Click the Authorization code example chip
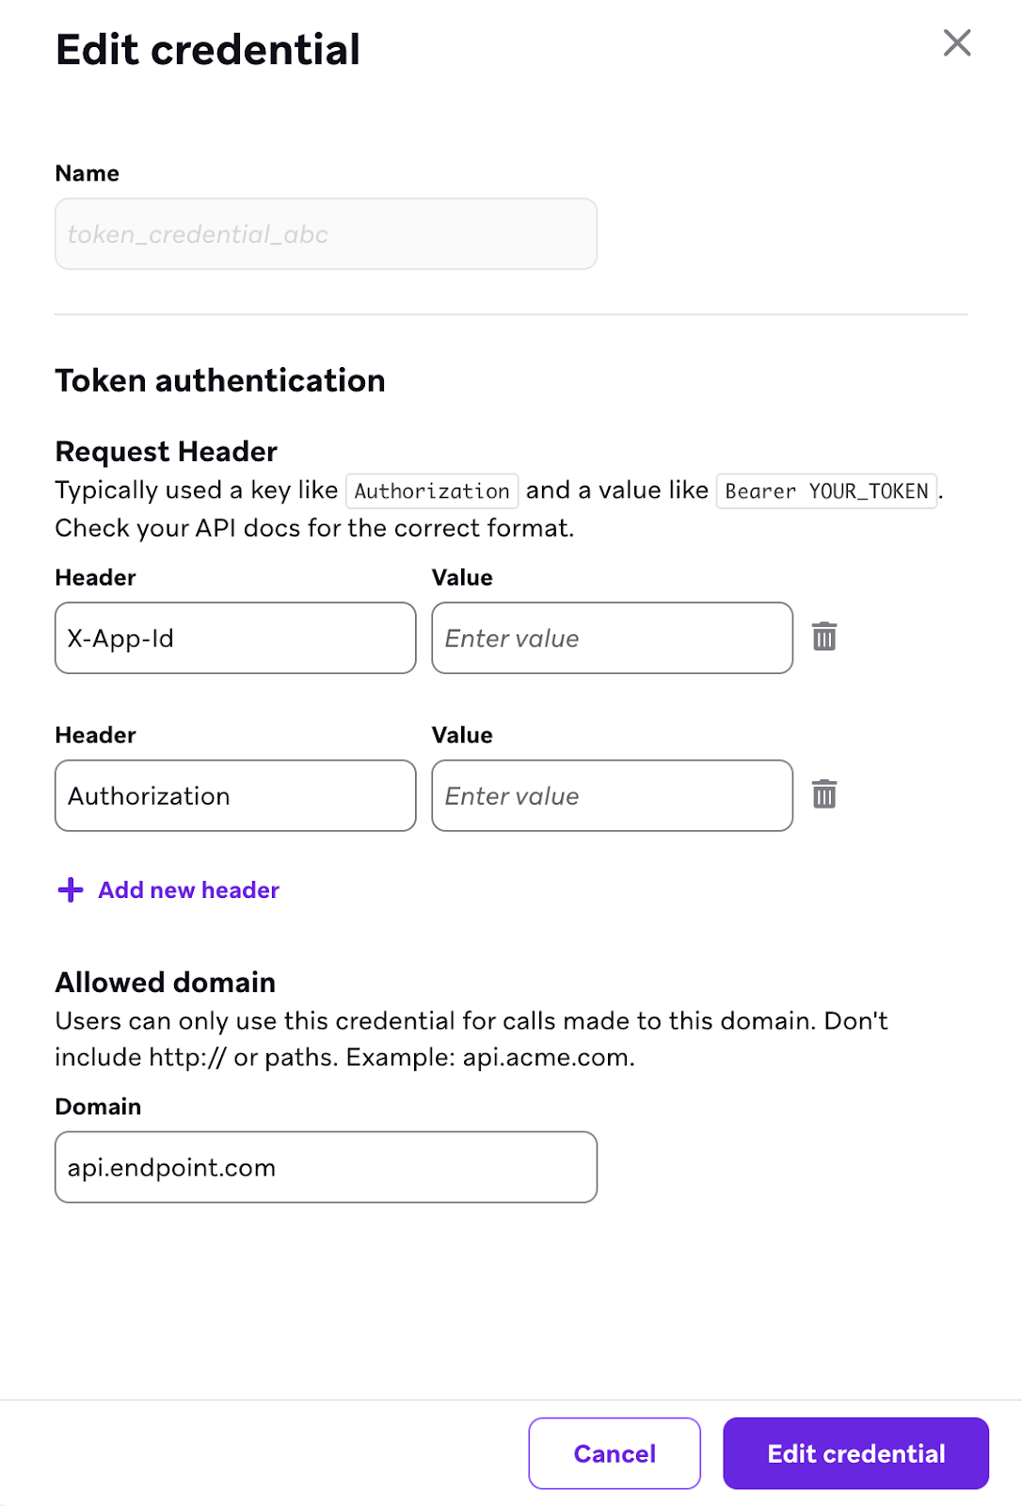Viewport: 1022px width, 1506px height. click(432, 491)
